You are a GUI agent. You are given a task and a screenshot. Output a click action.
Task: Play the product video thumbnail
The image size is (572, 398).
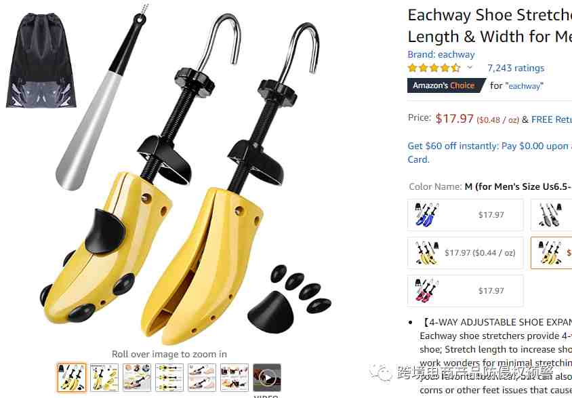[x=267, y=377]
